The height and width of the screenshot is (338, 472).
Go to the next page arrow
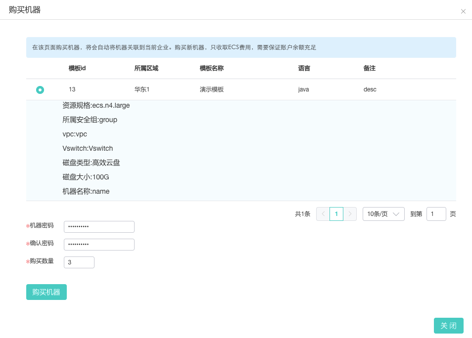click(x=350, y=214)
